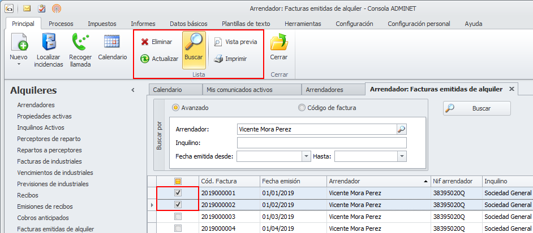Switch to Calendario document tab
The width and height of the screenshot is (533, 233).
[175, 90]
